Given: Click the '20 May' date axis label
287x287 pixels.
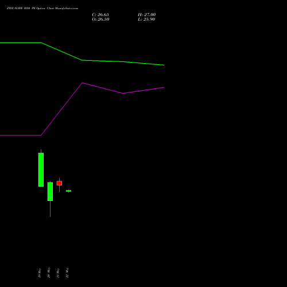Looking at the screenshot, I should coord(49,273).
